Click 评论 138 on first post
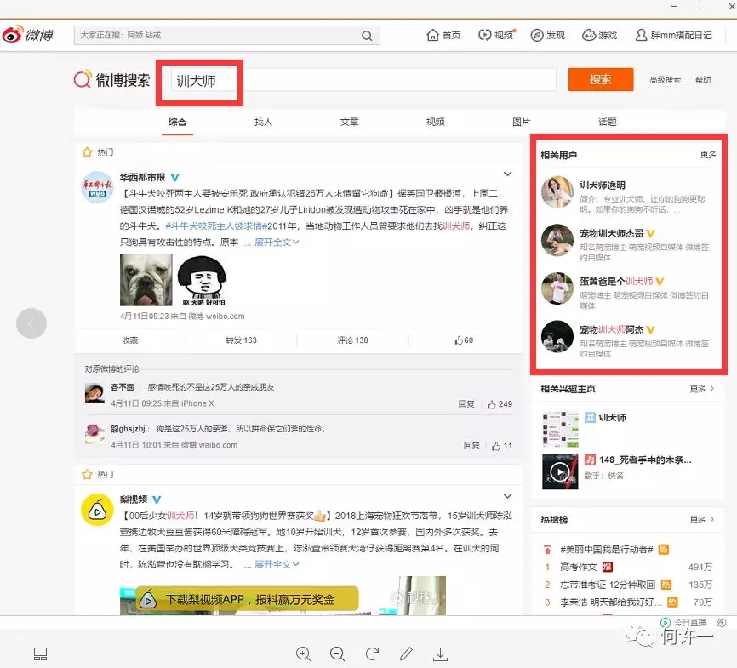This screenshot has width=737, height=668. (352, 340)
